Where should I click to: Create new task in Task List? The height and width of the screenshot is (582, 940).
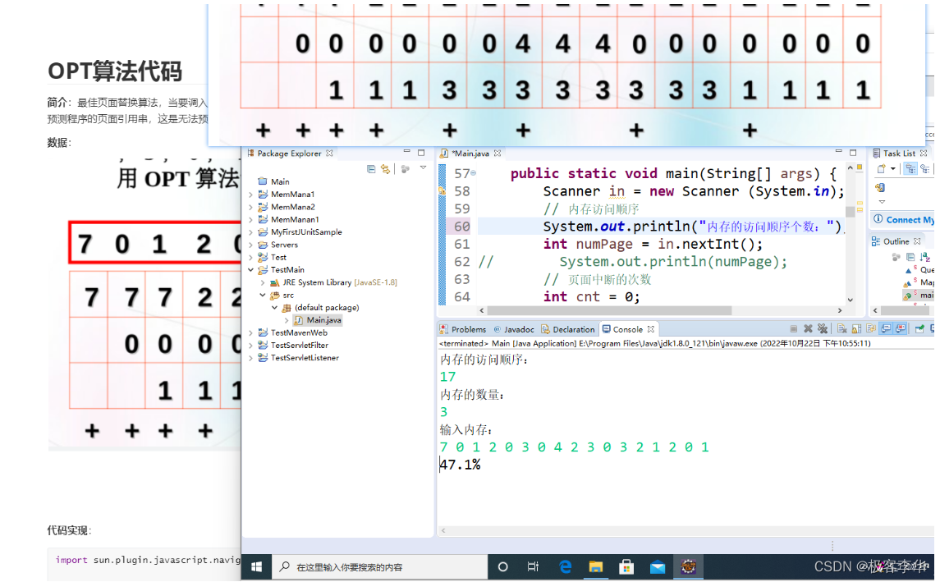point(881,169)
